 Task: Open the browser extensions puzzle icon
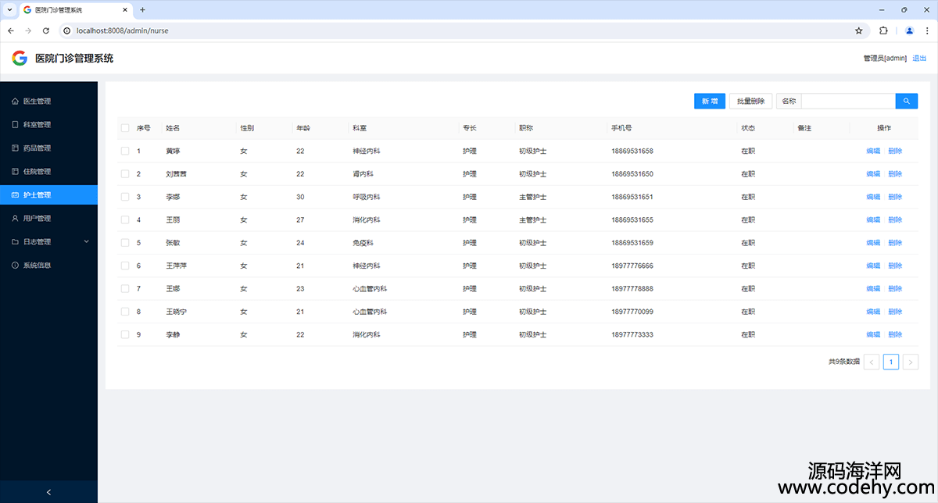(x=883, y=30)
